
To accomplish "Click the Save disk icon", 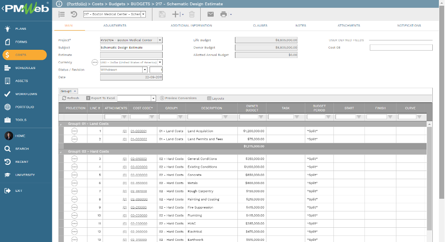I will 162,14.
